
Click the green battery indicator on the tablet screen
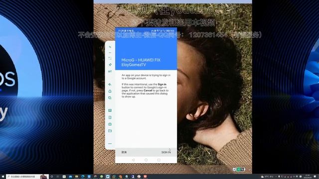coord(241,169)
